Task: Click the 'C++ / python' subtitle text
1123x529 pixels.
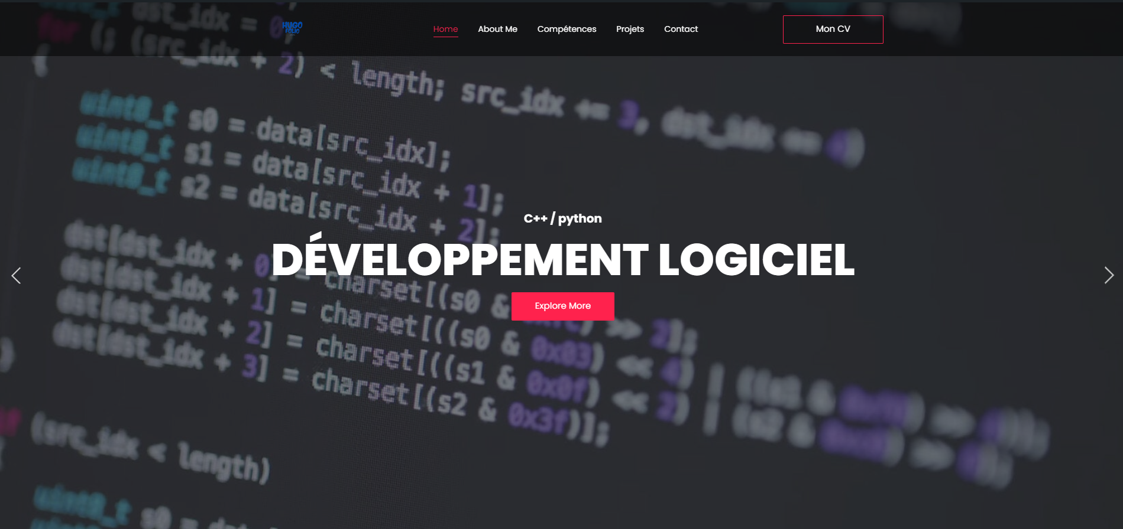Action: (562, 218)
